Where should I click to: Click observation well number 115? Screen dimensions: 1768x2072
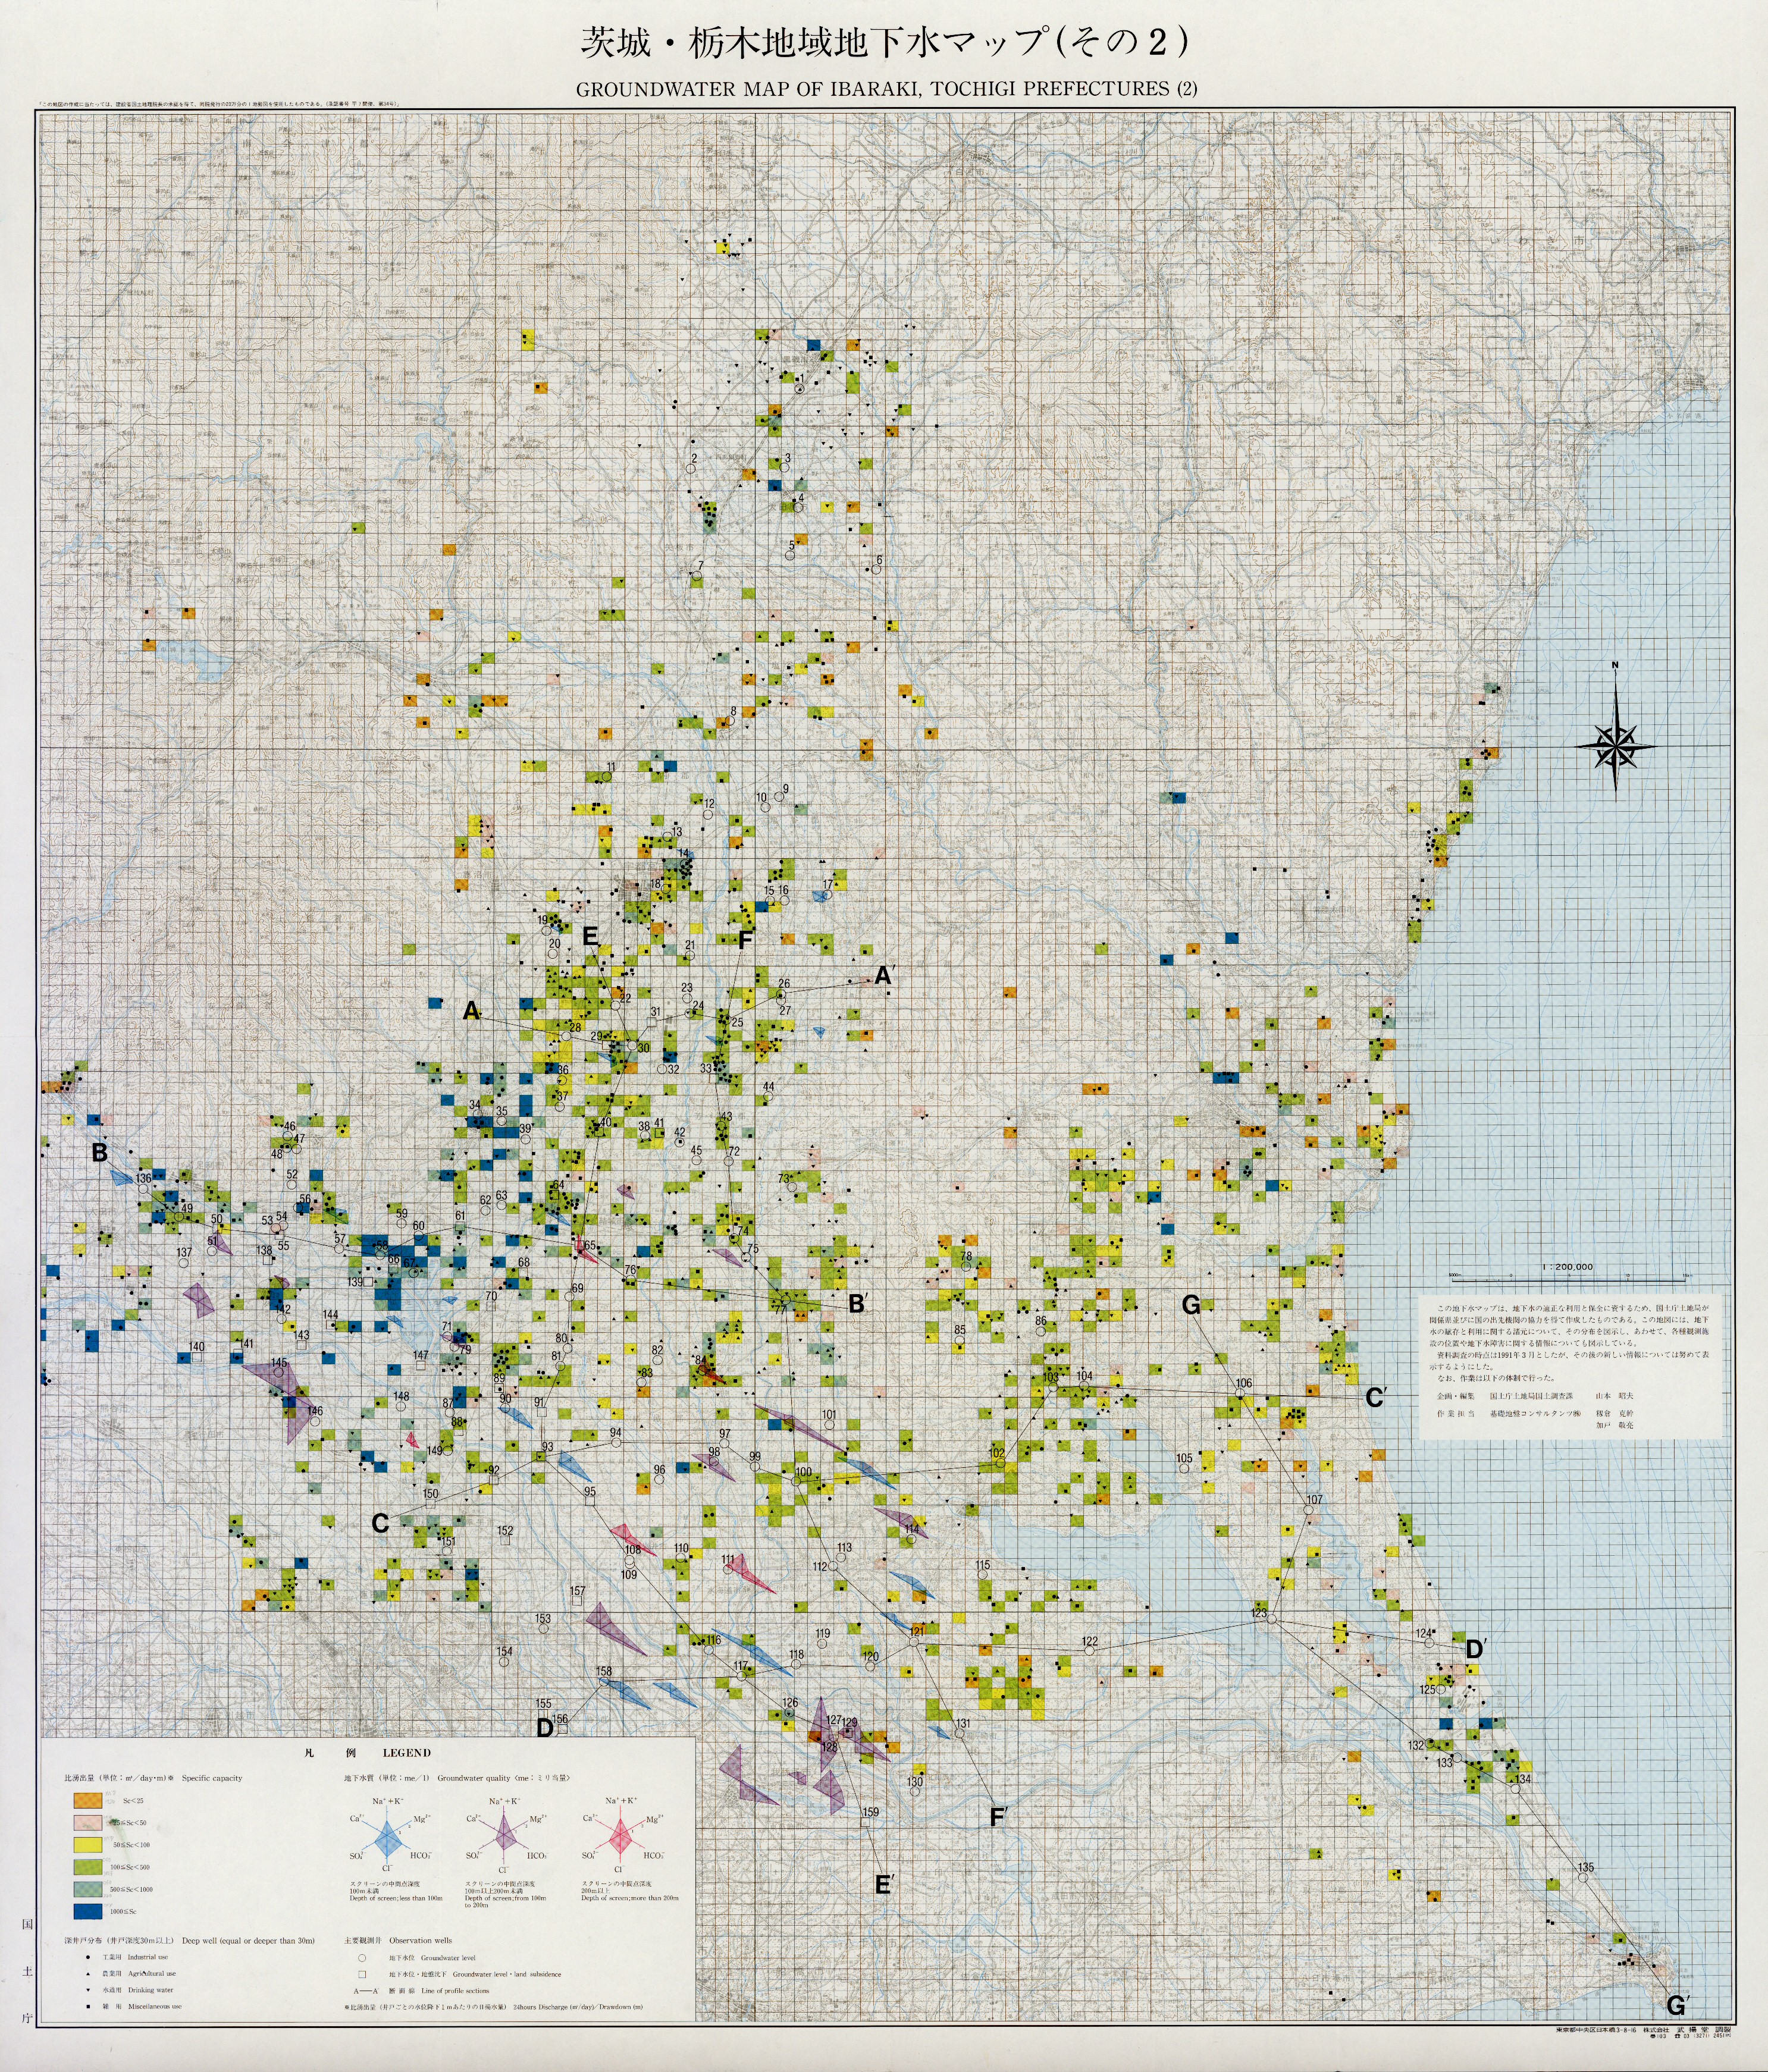point(982,1565)
